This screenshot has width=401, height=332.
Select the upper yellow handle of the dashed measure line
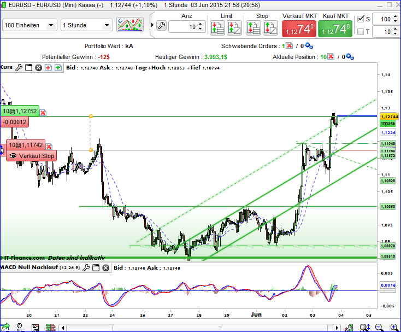tap(91, 116)
